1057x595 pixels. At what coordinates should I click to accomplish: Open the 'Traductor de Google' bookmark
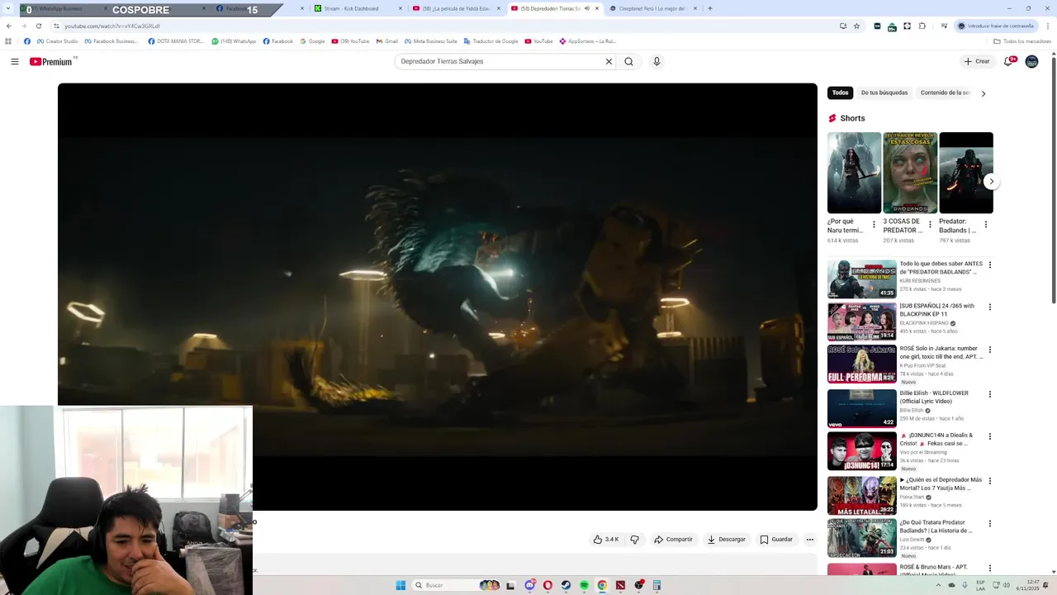pyautogui.click(x=491, y=41)
